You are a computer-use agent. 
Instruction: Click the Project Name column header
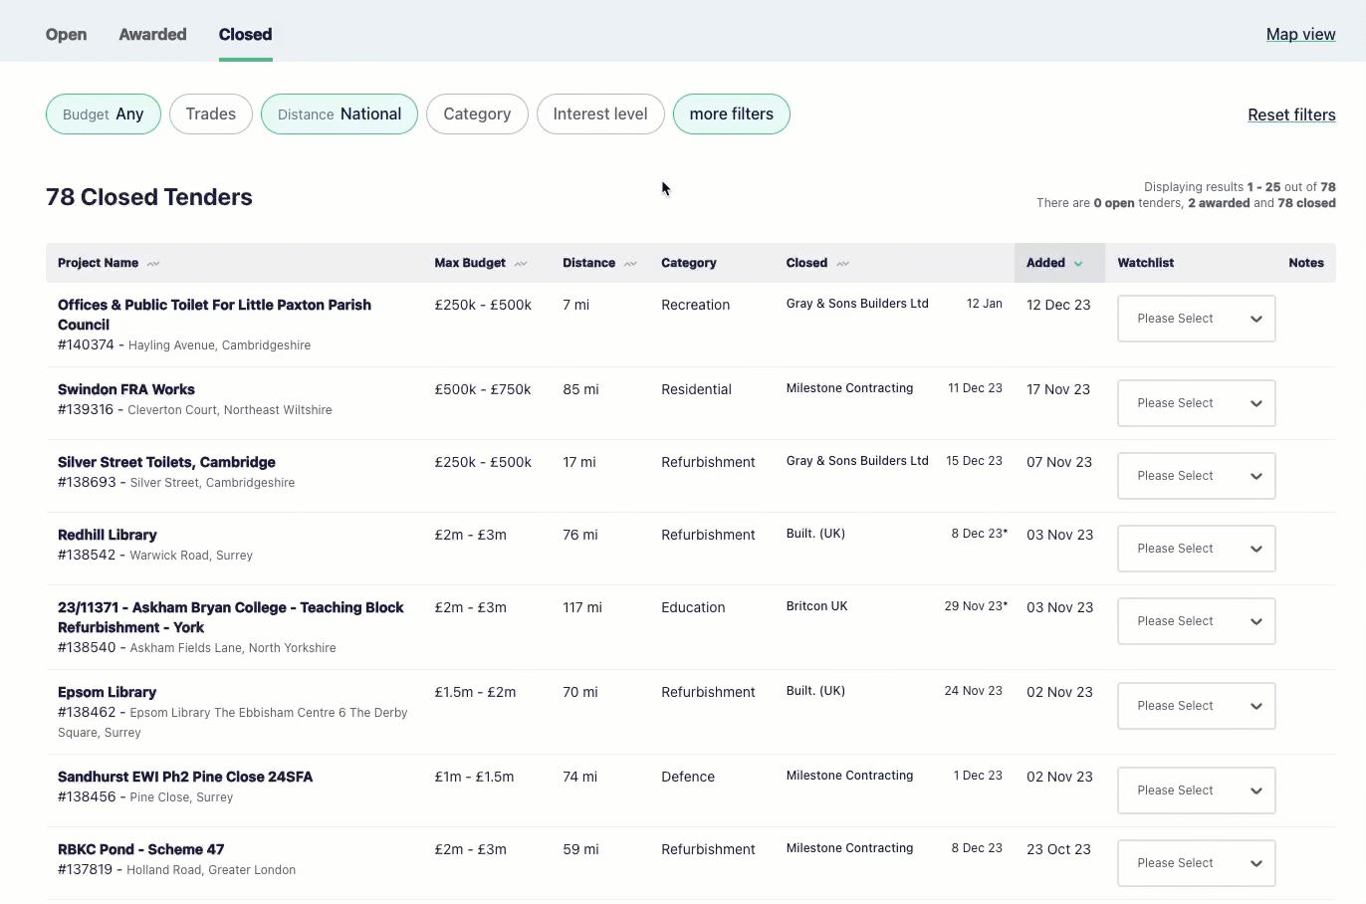[98, 263]
